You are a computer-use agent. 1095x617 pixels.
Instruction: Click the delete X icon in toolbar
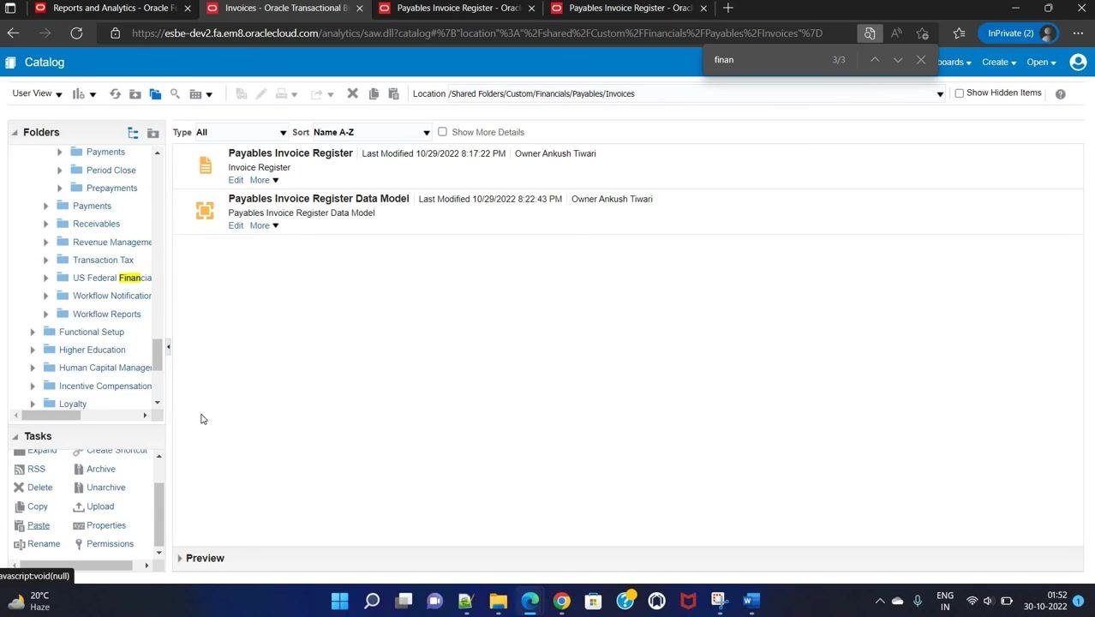click(x=352, y=93)
